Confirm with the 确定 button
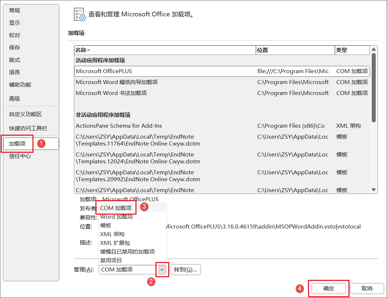The height and width of the screenshot is (298, 387). [328, 289]
